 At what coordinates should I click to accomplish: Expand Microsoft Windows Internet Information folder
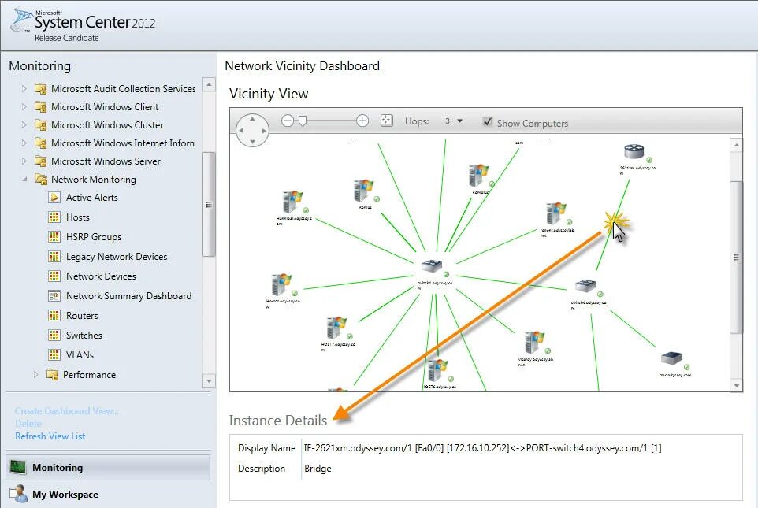click(x=24, y=143)
